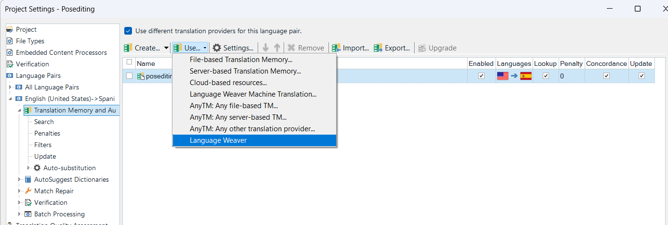This screenshot has width=668, height=225.
Task: Collapse Translation Memory and Automated Translation node
Action: point(20,110)
